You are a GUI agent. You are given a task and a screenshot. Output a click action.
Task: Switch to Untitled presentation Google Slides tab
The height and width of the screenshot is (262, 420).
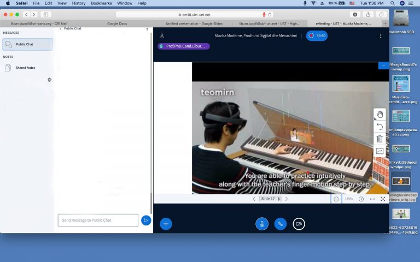click(x=194, y=23)
